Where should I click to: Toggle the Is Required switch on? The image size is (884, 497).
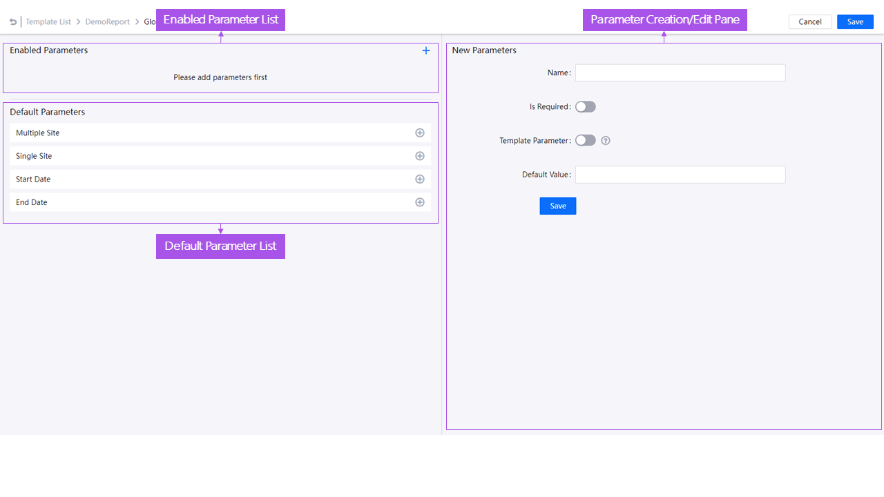coord(585,106)
